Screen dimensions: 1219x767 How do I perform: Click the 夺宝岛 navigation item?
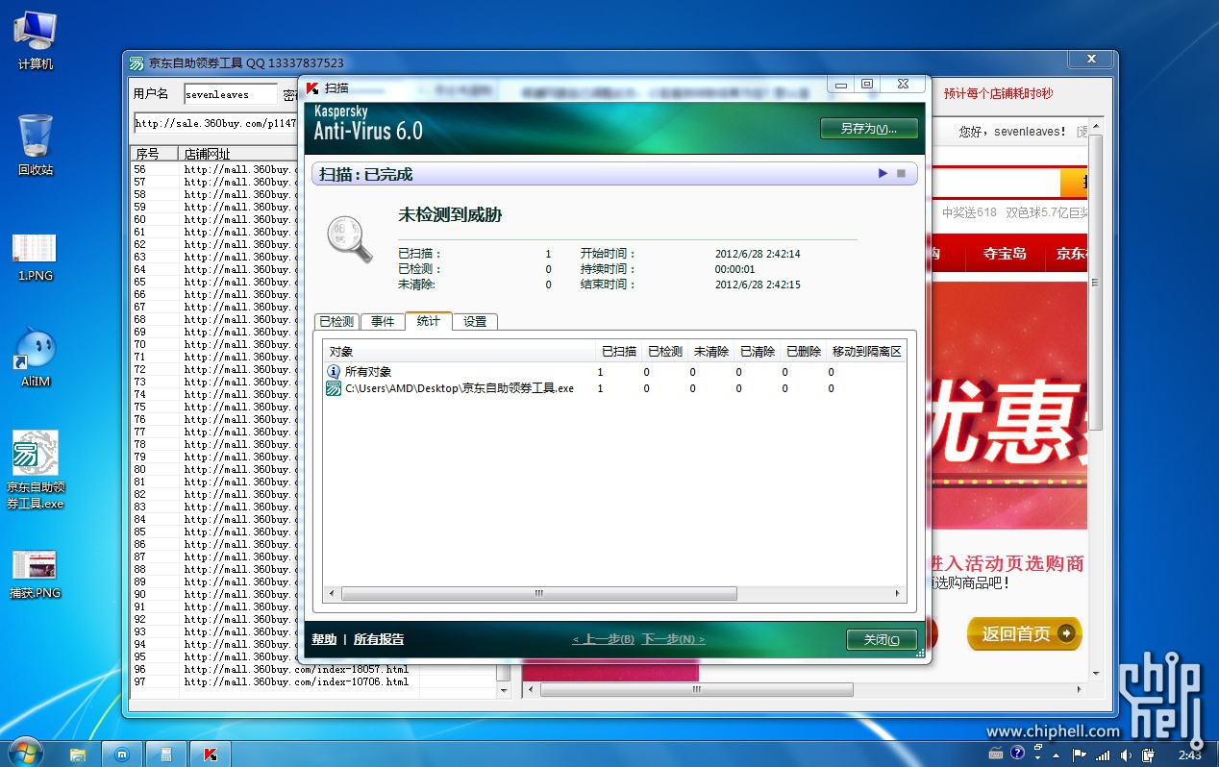(x=1004, y=254)
